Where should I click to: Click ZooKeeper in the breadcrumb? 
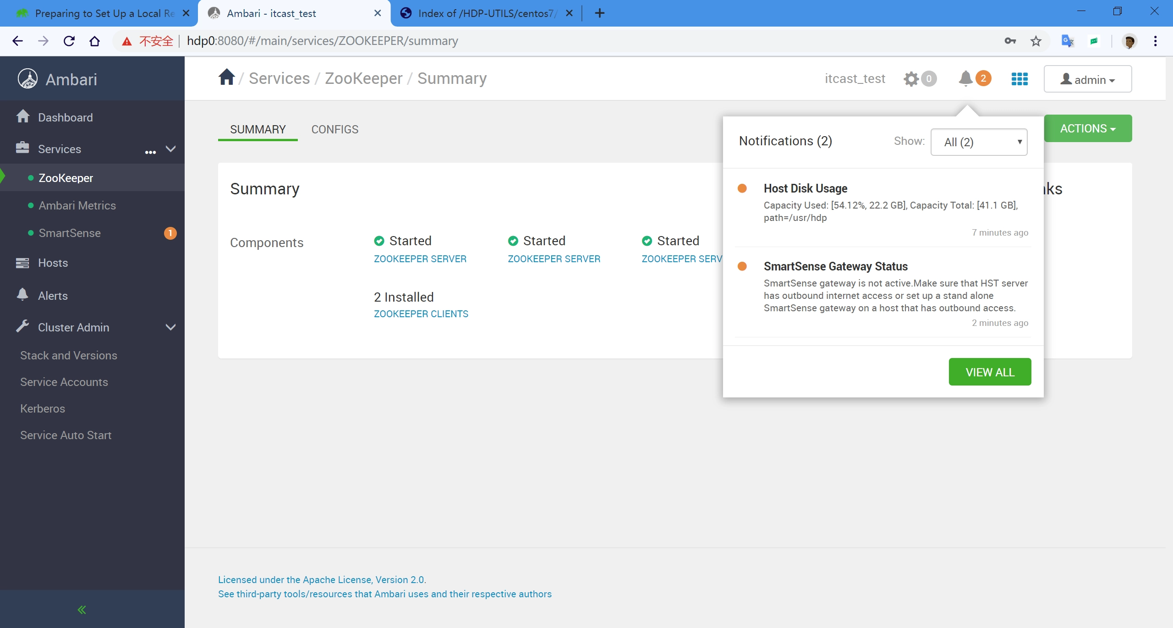(364, 78)
